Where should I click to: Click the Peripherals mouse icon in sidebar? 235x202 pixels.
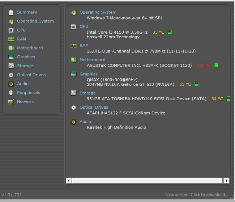point(11,93)
